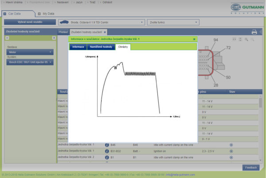
Task: Click the info icon in the B31-B32 row
Action: tap(107, 151)
